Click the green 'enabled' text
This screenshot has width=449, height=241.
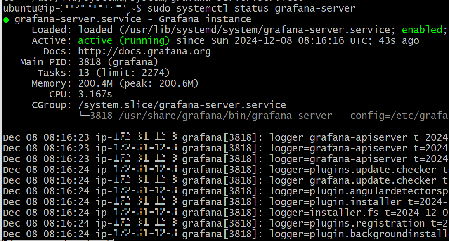[422, 29]
